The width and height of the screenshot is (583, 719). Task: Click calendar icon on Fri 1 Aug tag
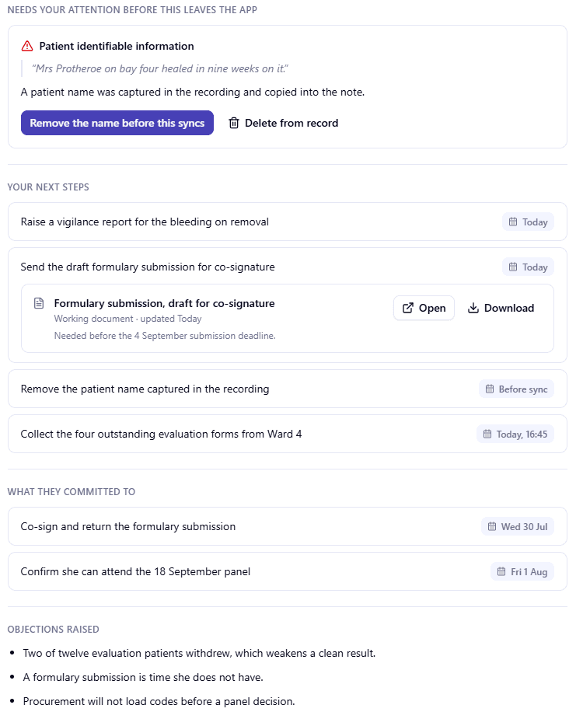click(501, 571)
